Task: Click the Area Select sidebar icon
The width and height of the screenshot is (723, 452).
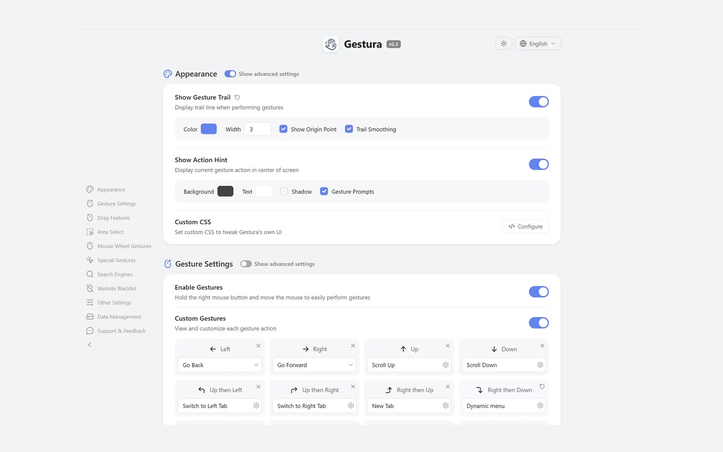Action: tap(90, 232)
